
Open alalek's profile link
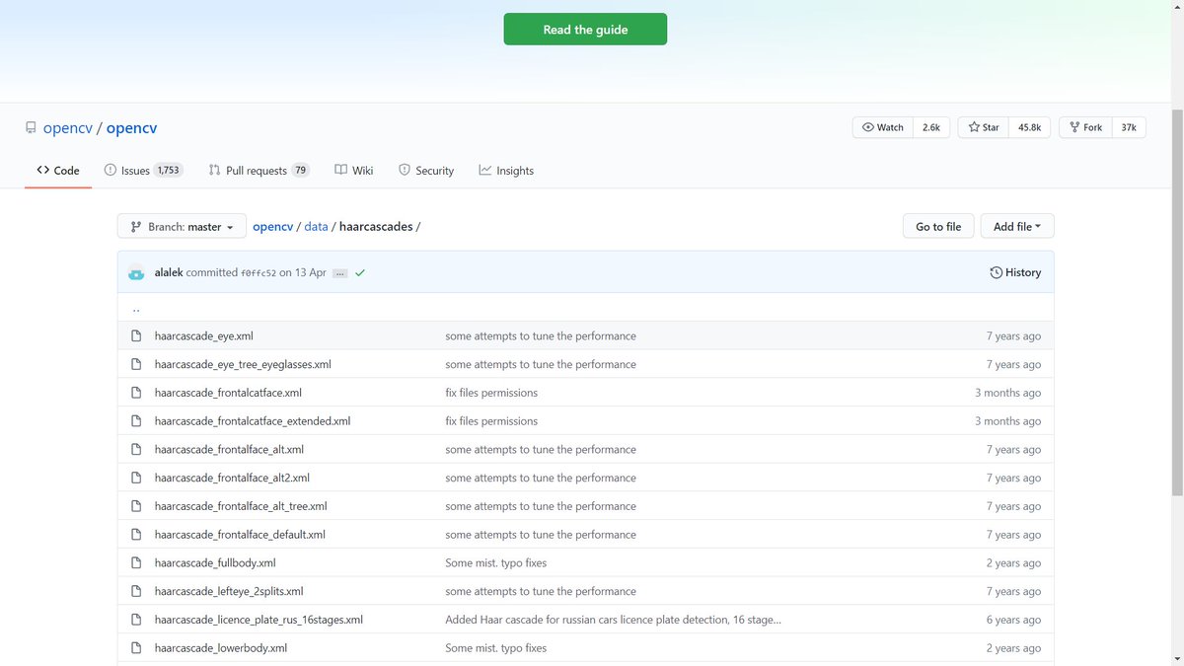[x=169, y=273]
